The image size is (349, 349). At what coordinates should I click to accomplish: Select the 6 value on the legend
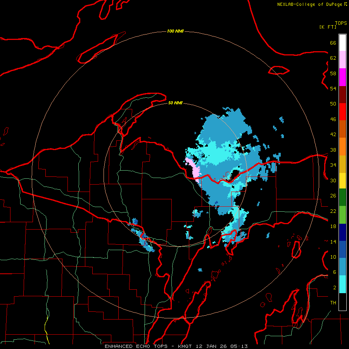point(335,272)
